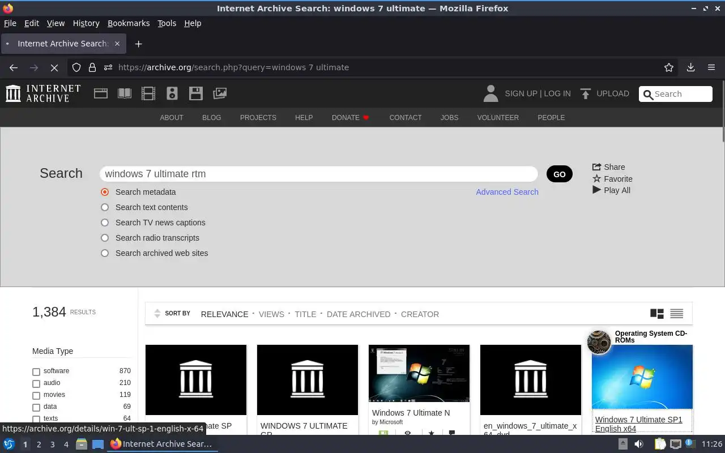Click the GO search button
The image size is (725, 453).
click(560, 174)
